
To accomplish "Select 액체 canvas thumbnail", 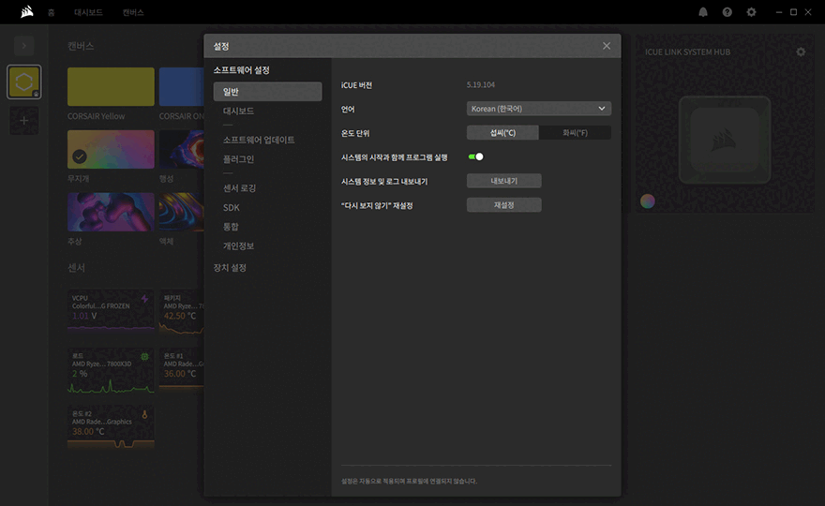I will (182, 212).
